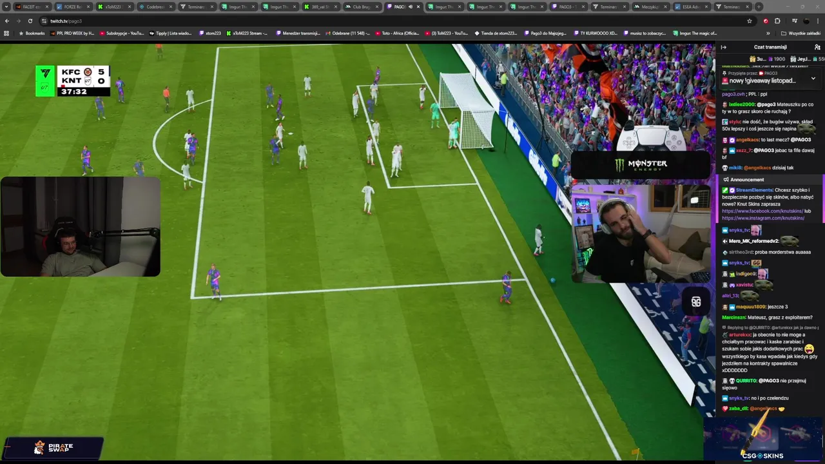Go forward with the browser forward arrow
This screenshot has height=464, width=825.
tap(18, 21)
